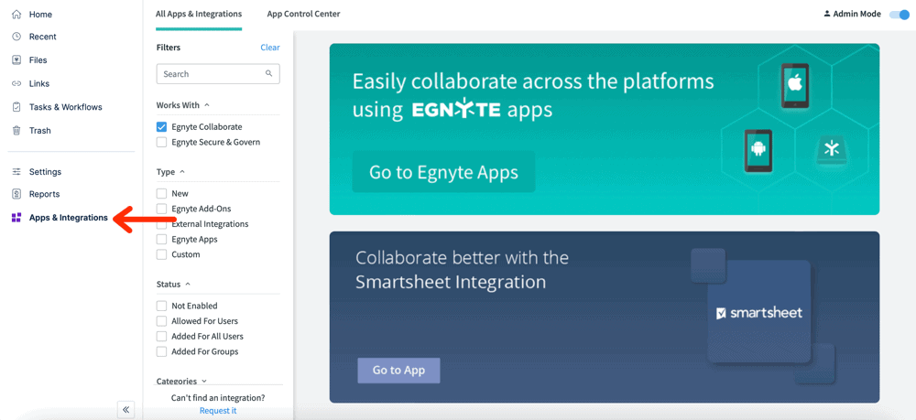Check the Egnyte Add-Ons filter
This screenshot has height=420, width=916.
tap(162, 209)
